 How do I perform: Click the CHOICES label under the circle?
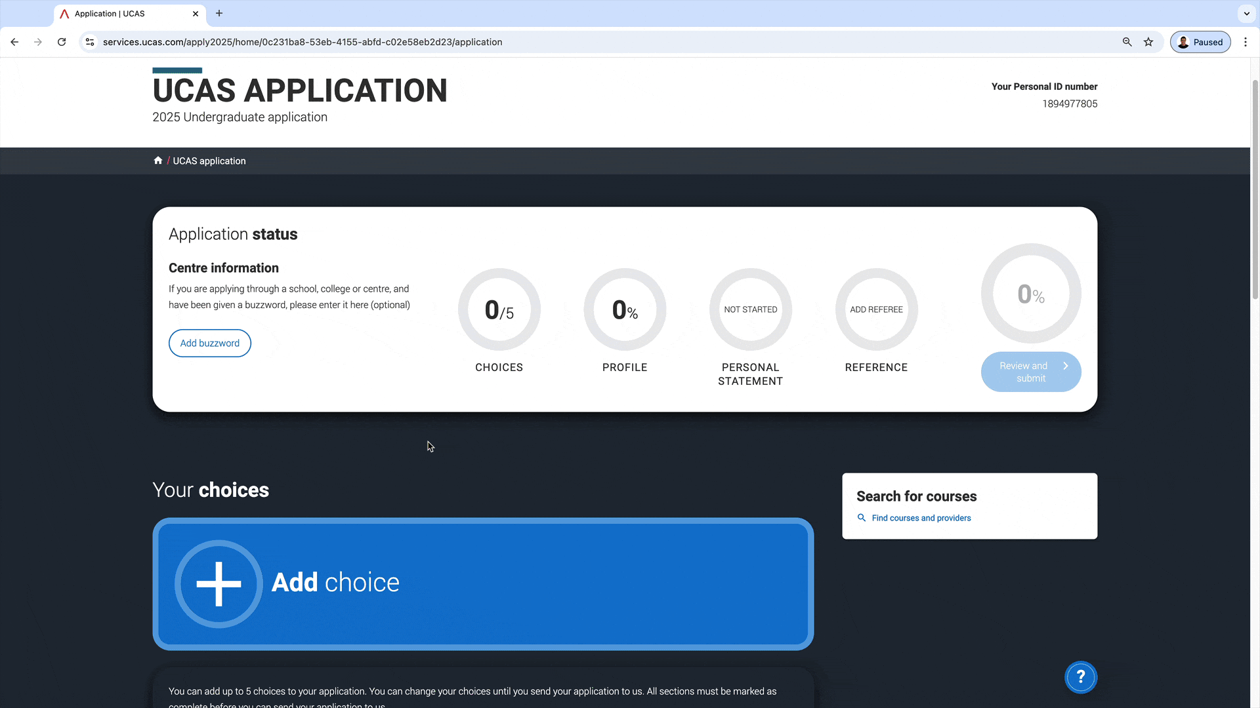coord(499,367)
